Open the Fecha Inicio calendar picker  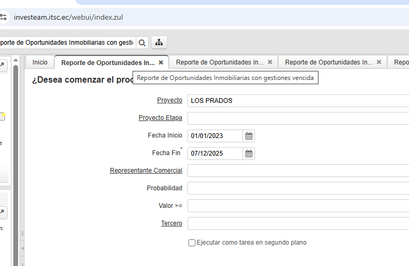point(249,136)
